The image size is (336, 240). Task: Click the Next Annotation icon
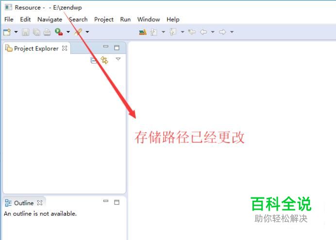(x=154, y=32)
